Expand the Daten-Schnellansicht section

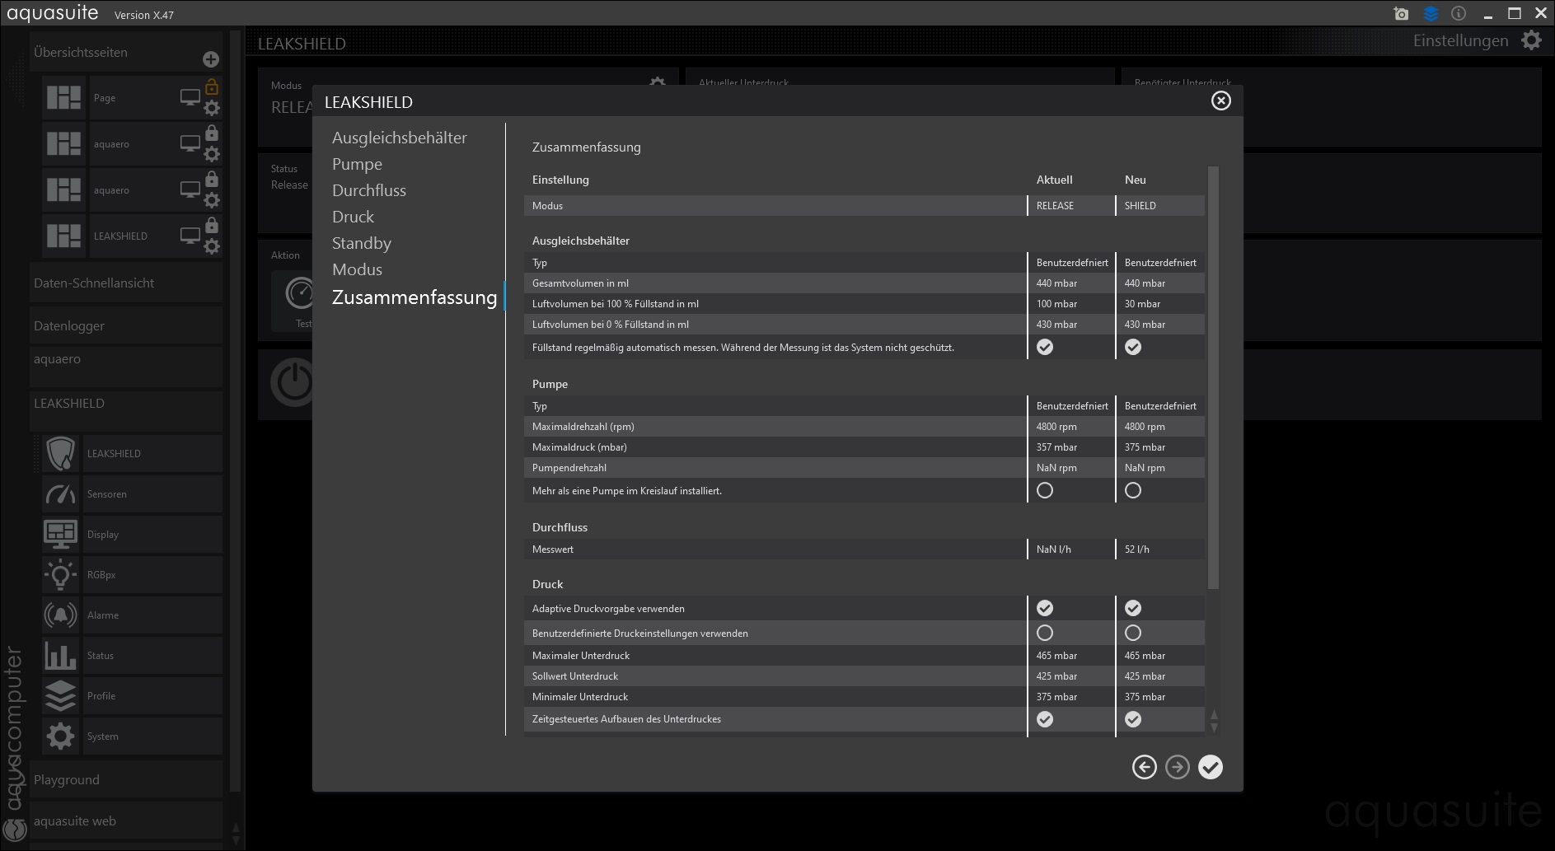pyautogui.click(x=94, y=283)
